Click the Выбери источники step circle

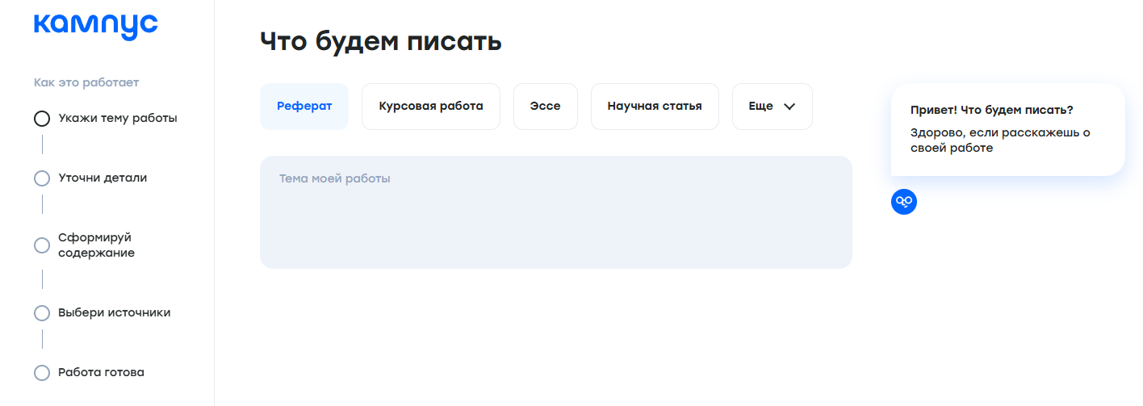pyautogui.click(x=42, y=313)
